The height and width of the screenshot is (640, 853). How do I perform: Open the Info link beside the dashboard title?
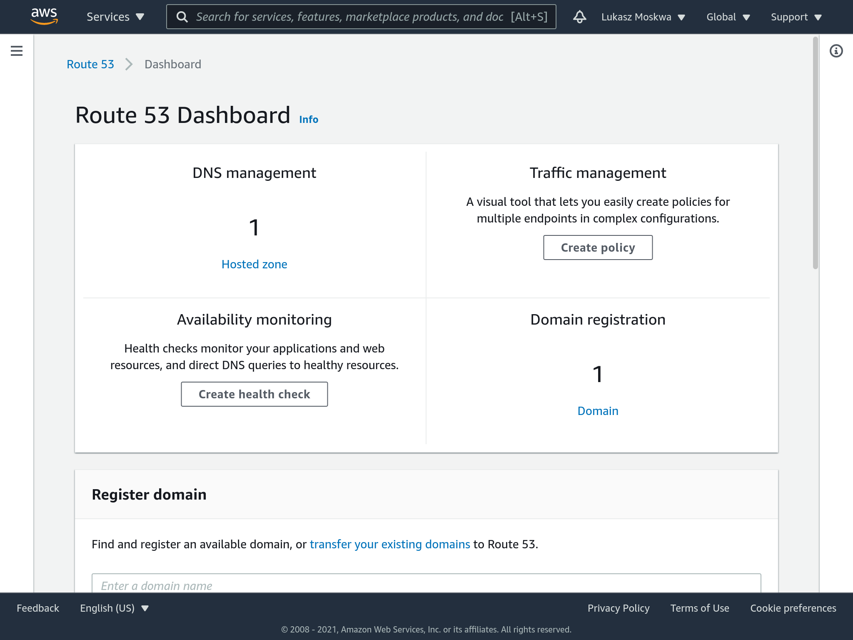point(308,120)
